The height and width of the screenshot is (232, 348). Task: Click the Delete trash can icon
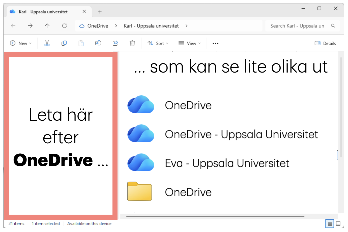click(x=132, y=43)
